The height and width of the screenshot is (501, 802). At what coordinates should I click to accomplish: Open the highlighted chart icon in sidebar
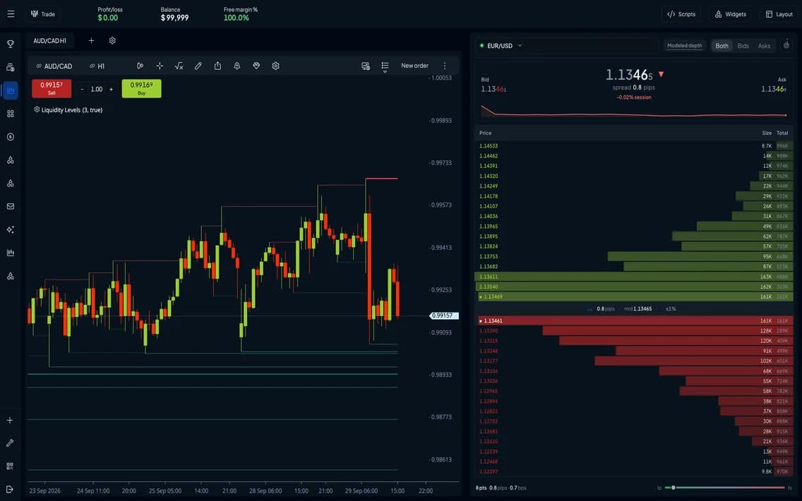[10, 90]
